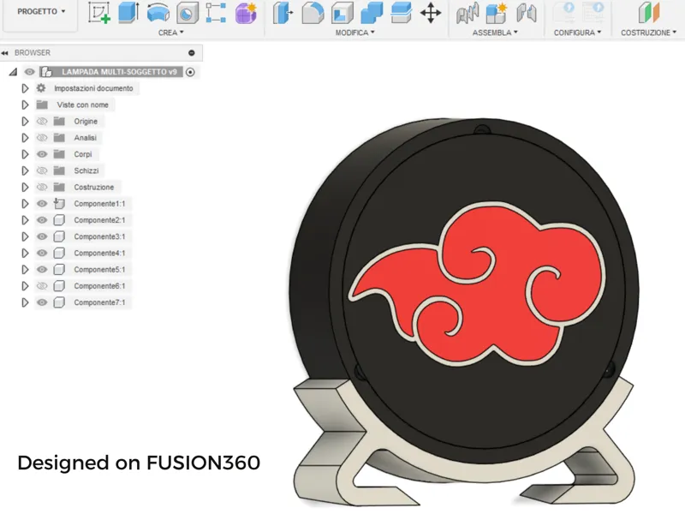The width and height of the screenshot is (685, 514).
Task: Activate root component radio button
Action: point(190,72)
